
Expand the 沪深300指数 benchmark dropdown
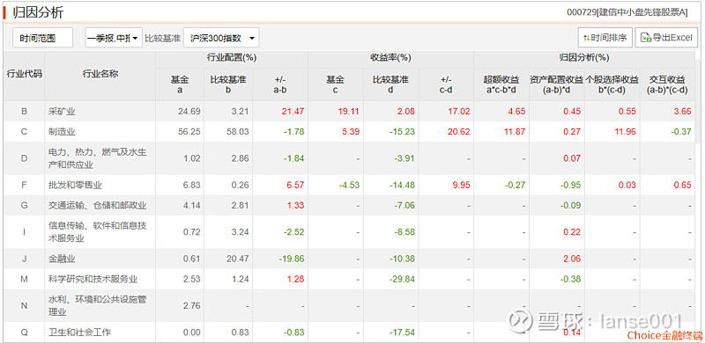221,38
